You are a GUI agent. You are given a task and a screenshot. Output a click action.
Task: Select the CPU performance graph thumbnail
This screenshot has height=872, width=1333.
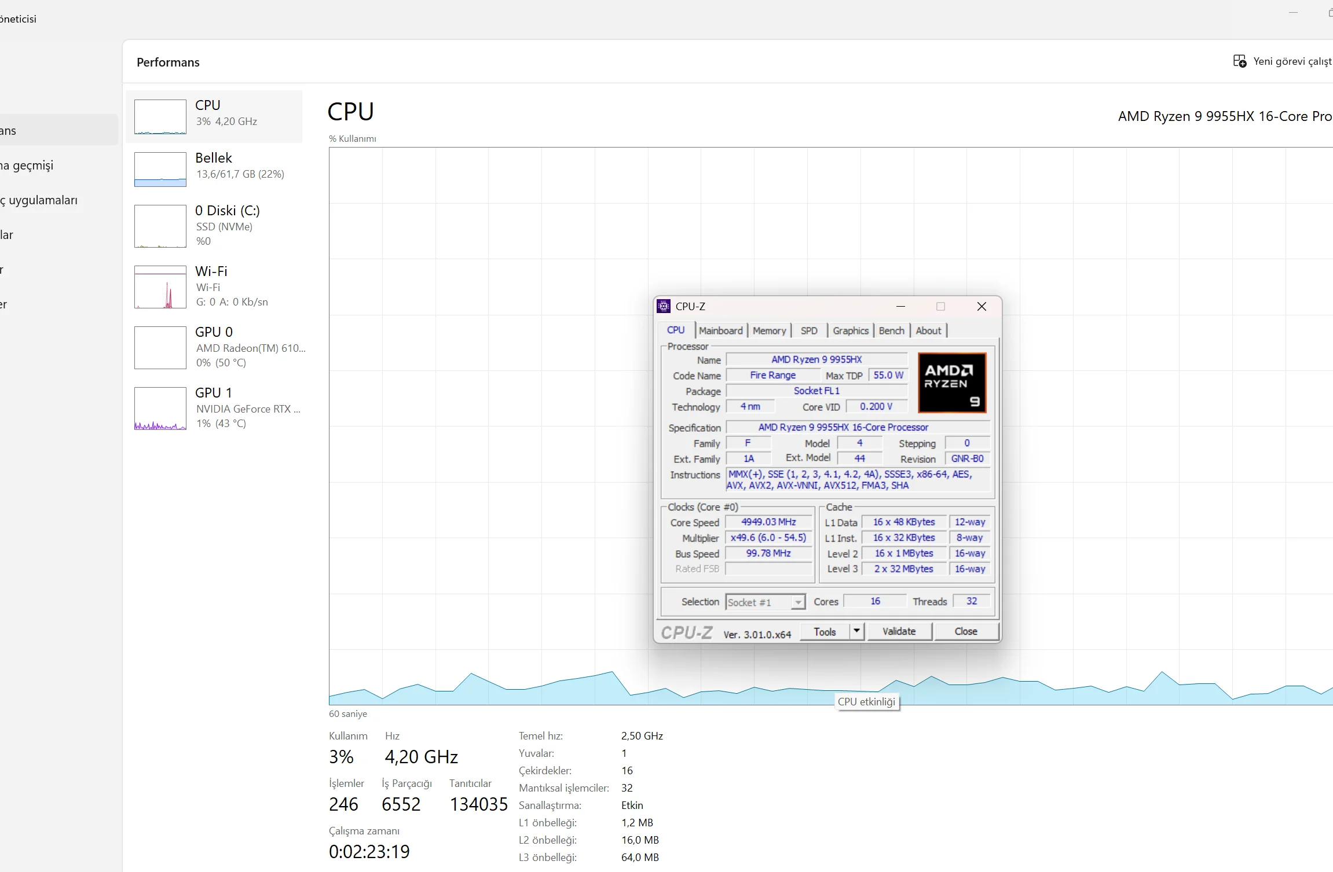pyautogui.click(x=160, y=116)
